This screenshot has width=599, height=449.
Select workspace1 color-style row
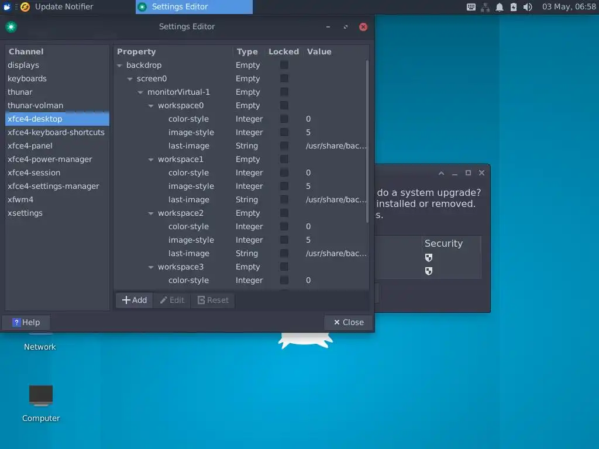(240, 172)
